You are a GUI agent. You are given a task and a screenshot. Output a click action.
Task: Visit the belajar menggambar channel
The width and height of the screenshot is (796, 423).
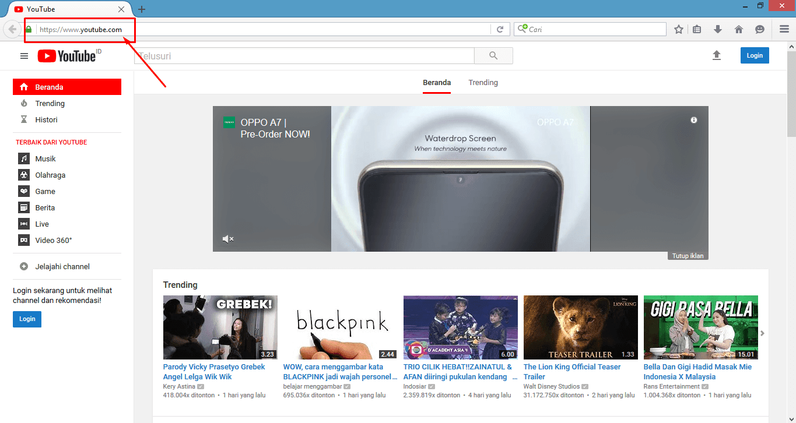click(x=313, y=386)
